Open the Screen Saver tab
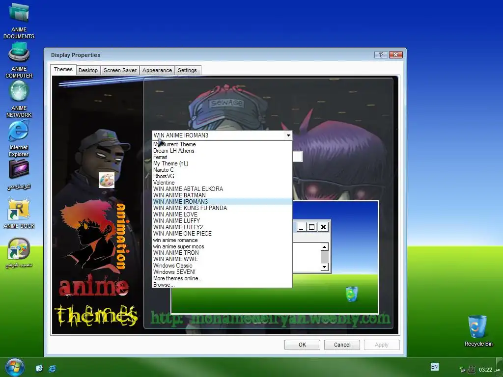 coord(120,71)
